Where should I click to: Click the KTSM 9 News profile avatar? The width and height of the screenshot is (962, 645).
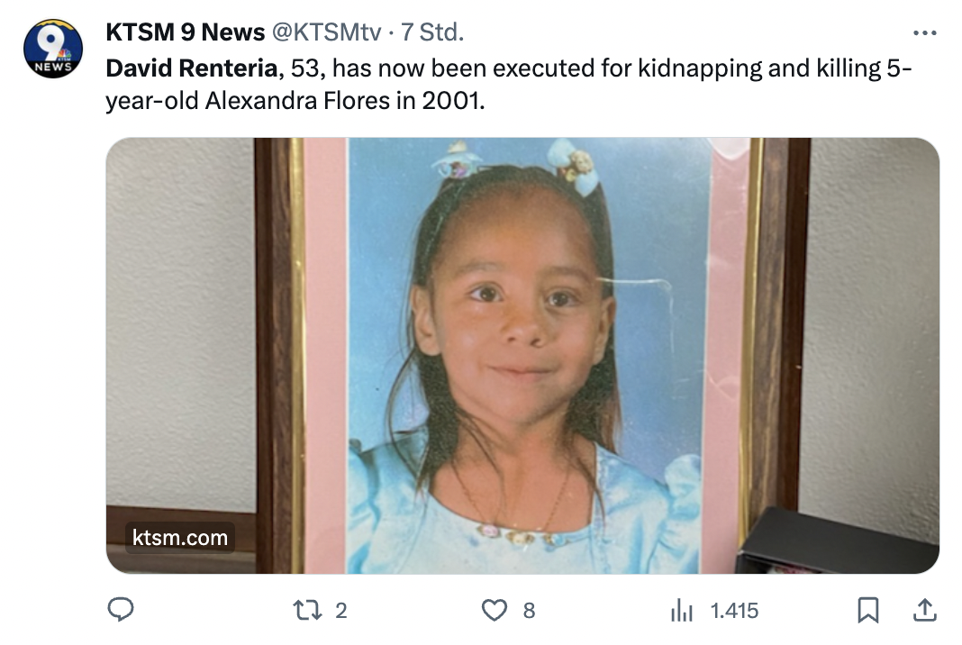(x=53, y=49)
